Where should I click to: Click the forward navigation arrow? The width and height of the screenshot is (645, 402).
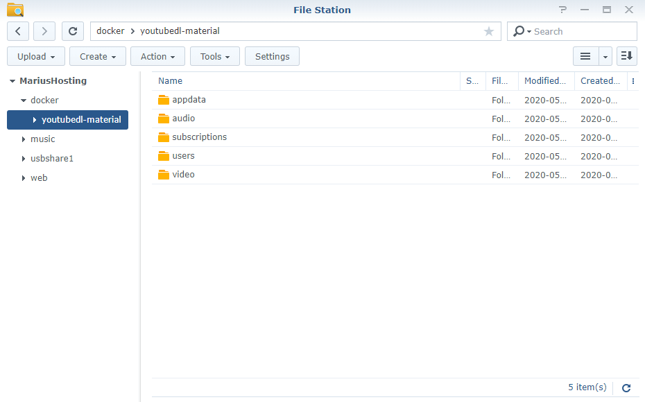43,30
